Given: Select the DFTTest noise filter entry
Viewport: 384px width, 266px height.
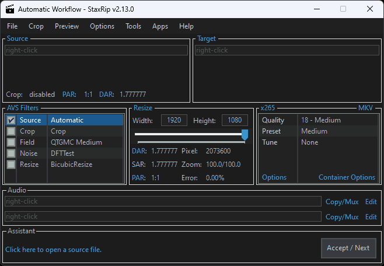Looking at the screenshot, I should [62, 153].
